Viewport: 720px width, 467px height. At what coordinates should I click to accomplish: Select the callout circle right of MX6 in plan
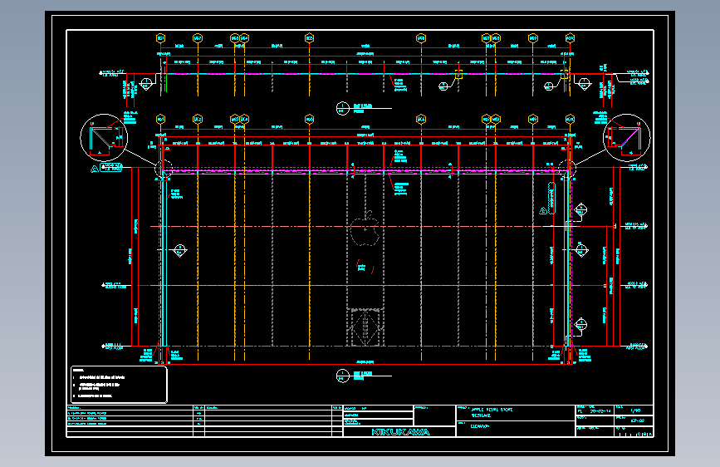coord(443,86)
